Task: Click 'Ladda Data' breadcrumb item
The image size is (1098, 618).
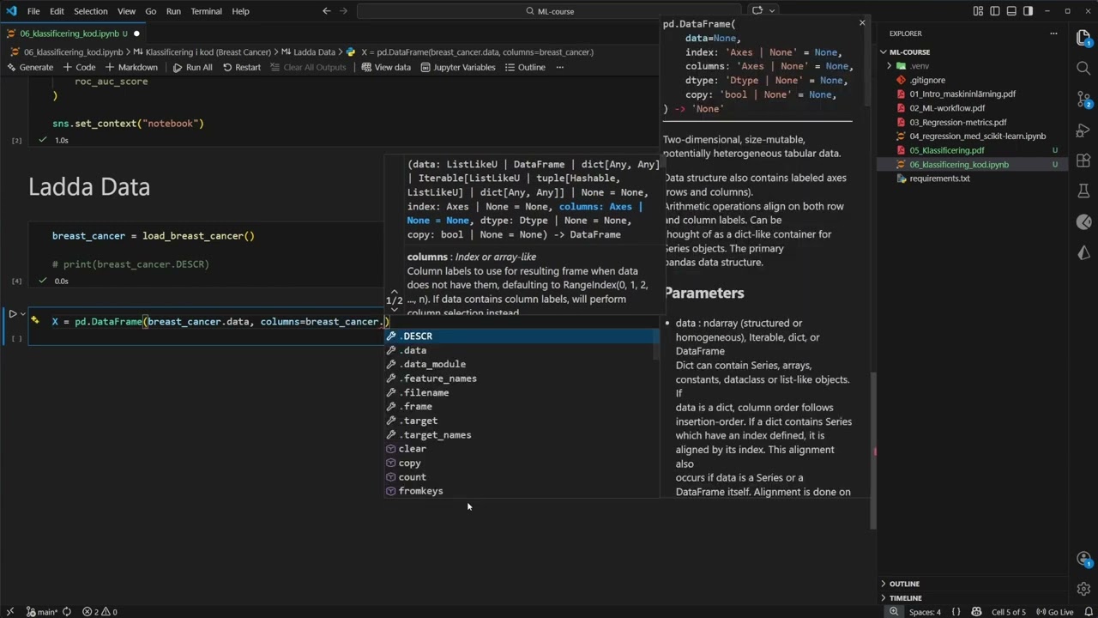Action: coord(314,52)
